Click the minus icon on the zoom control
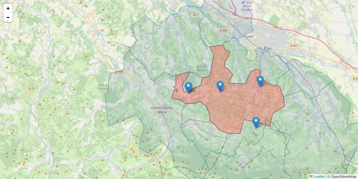This screenshot has height=179, width=358. (x=8, y=17)
